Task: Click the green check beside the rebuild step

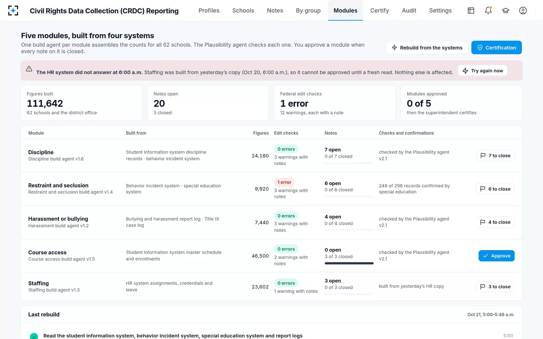Action: point(34,336)
